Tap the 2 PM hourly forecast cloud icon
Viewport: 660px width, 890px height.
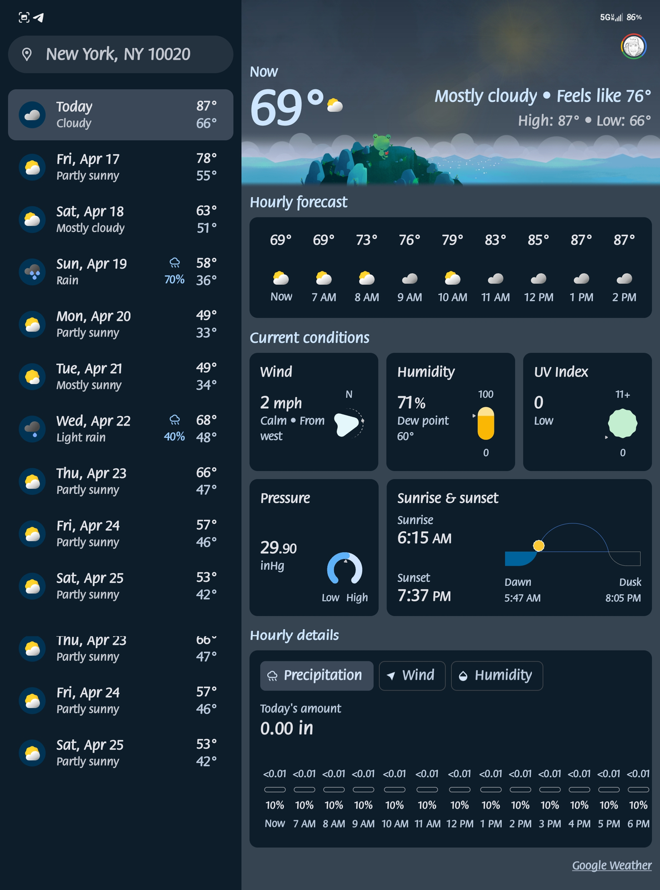(624, 278)
